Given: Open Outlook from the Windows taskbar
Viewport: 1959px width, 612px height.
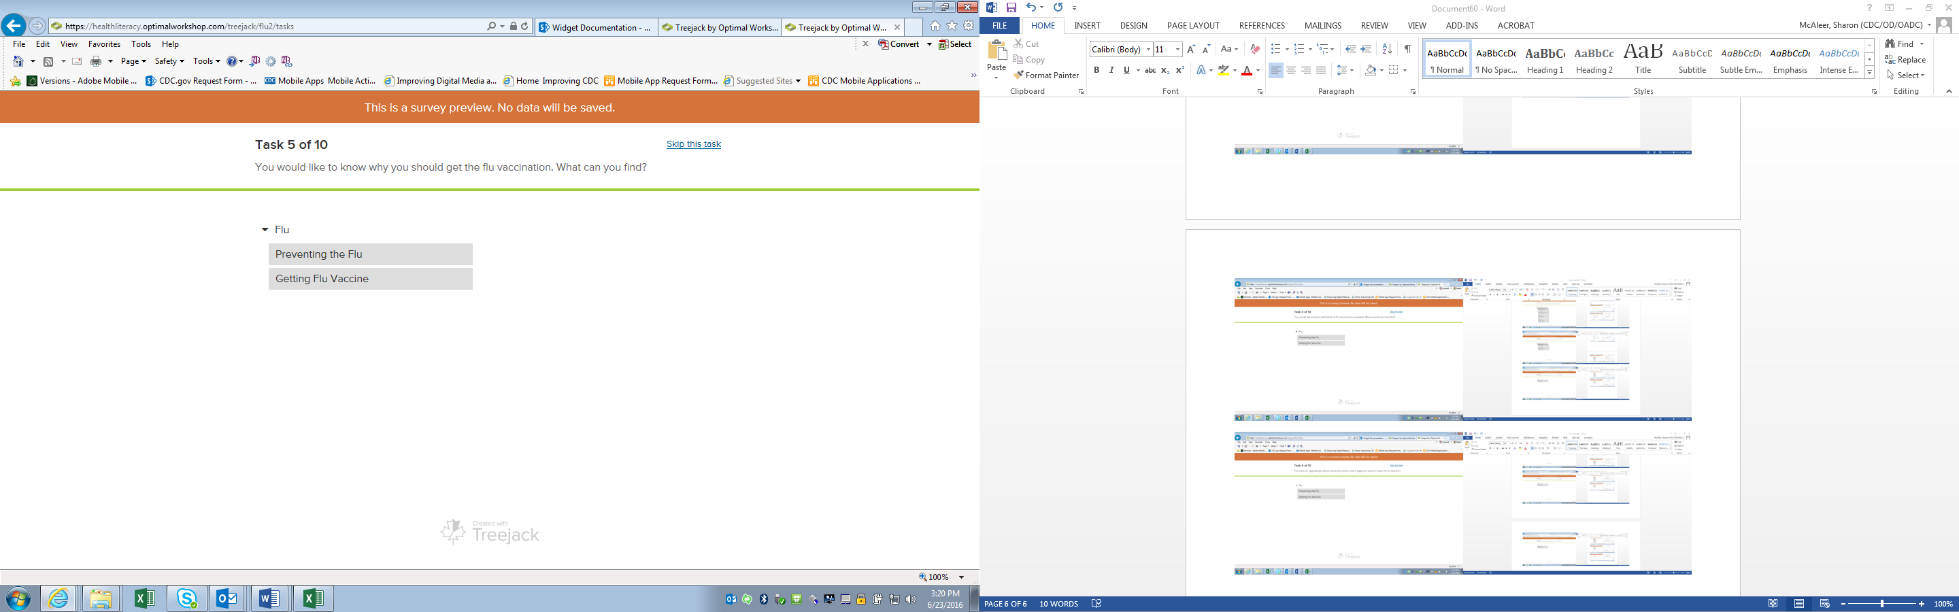Looking at the screenshot, I should pyautogui.click(x=227, y=599).
